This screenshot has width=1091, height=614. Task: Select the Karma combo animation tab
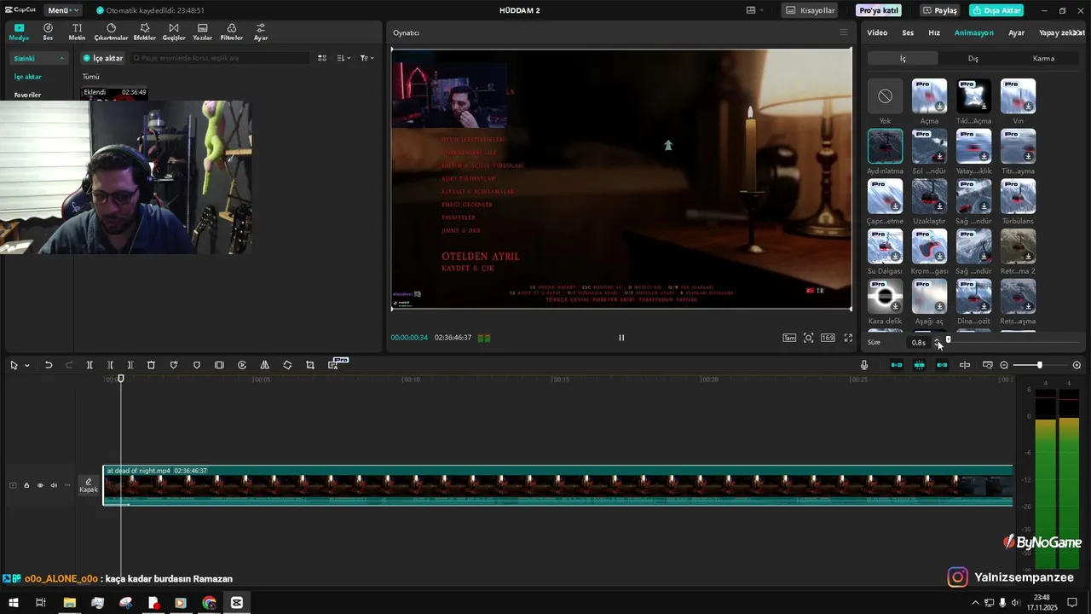tap(1043, 58)
